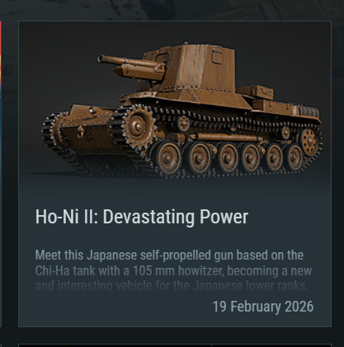
Task: Click the tow hook on tank's front hull
Action: (81, 132)
